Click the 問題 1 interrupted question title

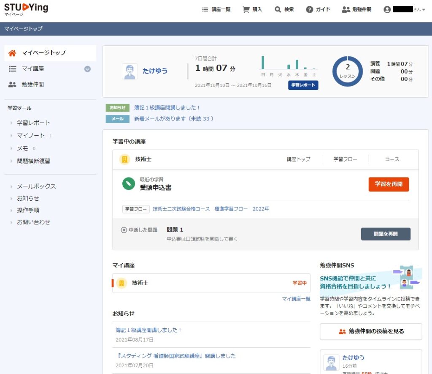coord(175,229)
